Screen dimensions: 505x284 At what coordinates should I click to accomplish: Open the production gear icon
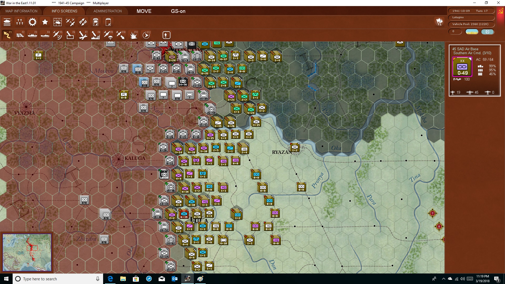click(32, 22)
